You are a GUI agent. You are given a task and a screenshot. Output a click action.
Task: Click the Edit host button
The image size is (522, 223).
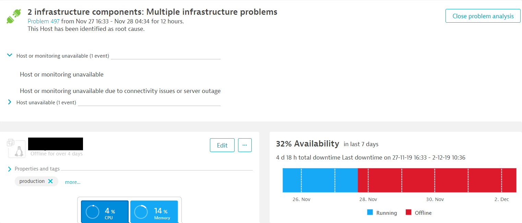pyautogui.click(x=222, y=145)
